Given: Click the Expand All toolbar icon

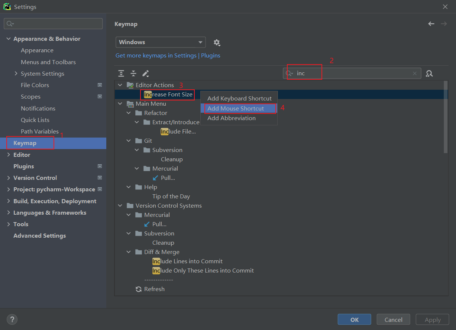Looking at the screenshot, I should click(121, 73).
